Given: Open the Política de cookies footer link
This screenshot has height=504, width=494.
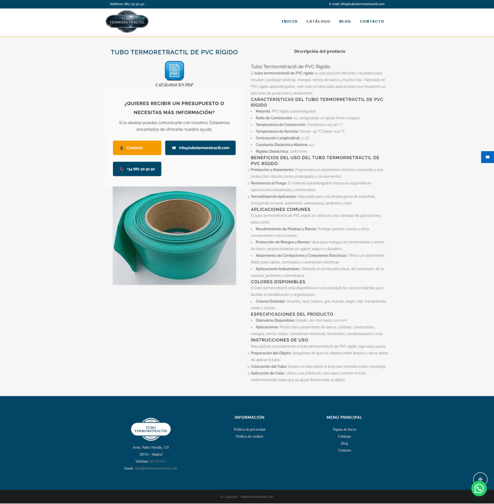Looking at the screenshot, I should coord(249,436).
